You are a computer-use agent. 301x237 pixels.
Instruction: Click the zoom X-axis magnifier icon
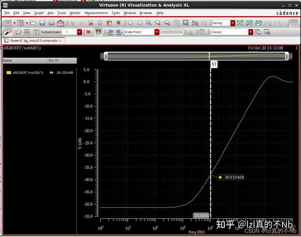158,23
